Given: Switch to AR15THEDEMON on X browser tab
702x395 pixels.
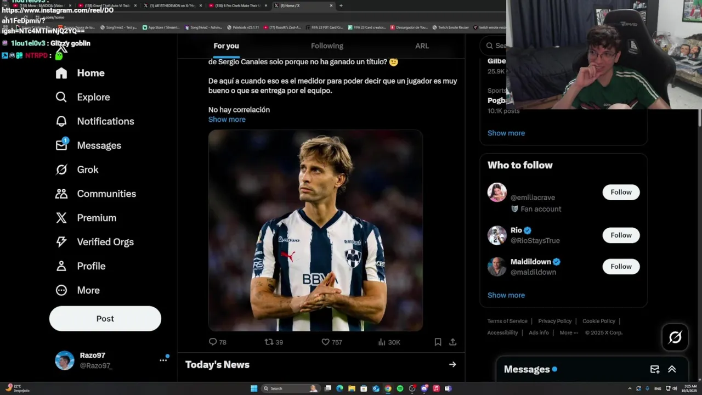Looking at the screenshot, I should pyautogui.click(x=172, y=5).
